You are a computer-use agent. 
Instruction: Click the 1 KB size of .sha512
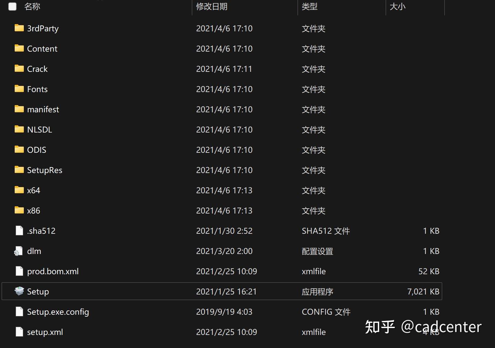431,231
